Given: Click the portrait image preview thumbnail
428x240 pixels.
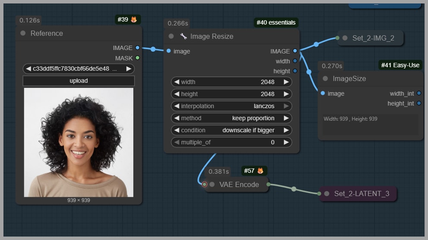Looking at the screenshot, I should [79, 142].
